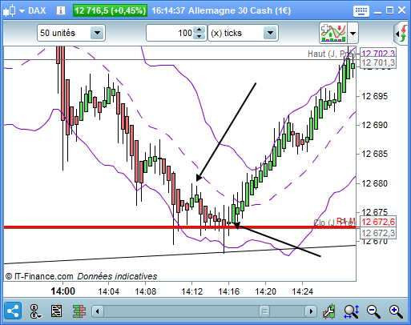The height and width of the screenshot is (325, 411).
Task: Increase the tick value with up arrow
Action: [199, 30]
